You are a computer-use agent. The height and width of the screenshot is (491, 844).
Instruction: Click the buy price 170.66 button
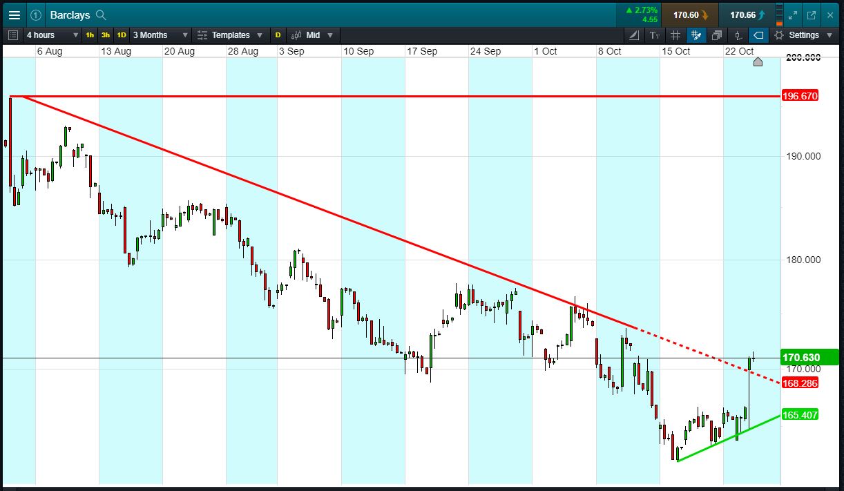[747, 15]
